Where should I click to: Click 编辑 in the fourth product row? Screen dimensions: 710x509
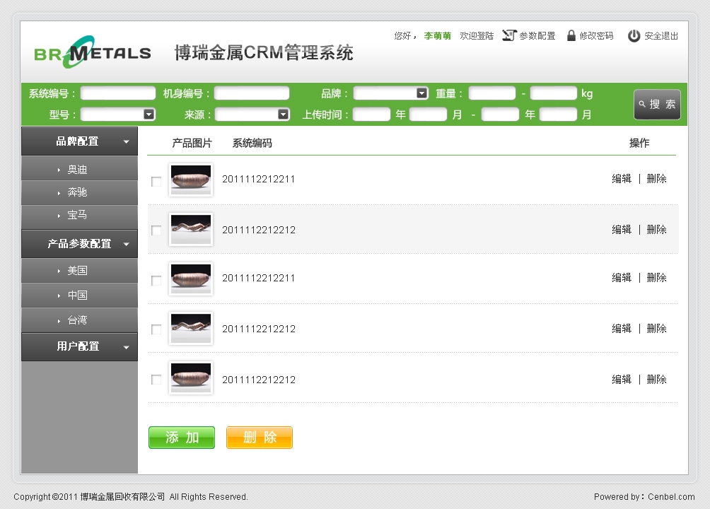tap(622, 328)
